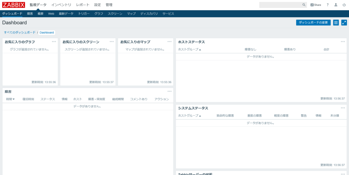Open ホストステータス widget options menu
Viewport: 349px width, 175px height.
click(x=343, y=41)
